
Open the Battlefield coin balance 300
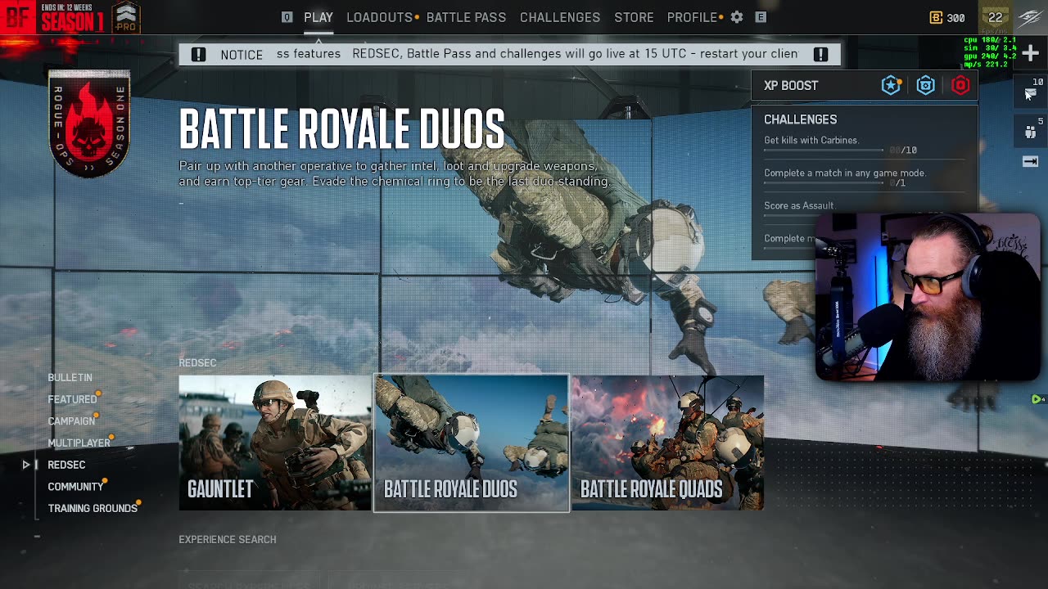pyautogui.click(x=947, y=17)
